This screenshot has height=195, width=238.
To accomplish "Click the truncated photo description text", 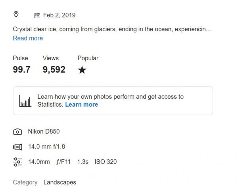I will (x=112, y=29).
